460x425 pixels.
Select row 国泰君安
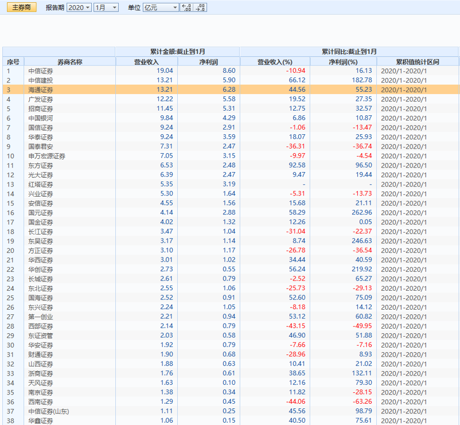[231, 146]
